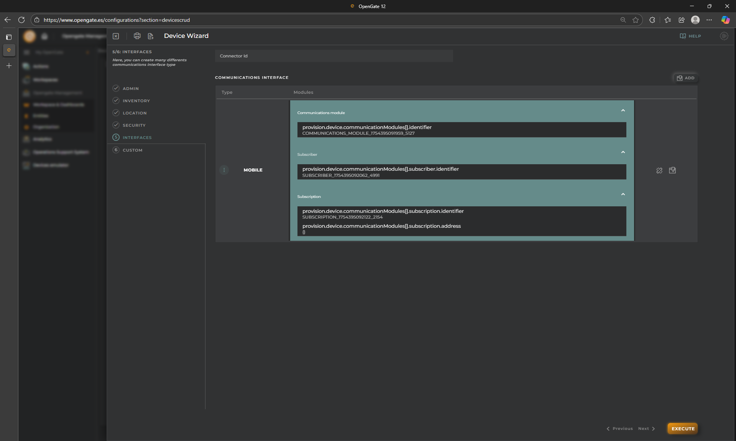Collapse the Communications module section
The image size is (736, 441).
(x=623, y=111)
